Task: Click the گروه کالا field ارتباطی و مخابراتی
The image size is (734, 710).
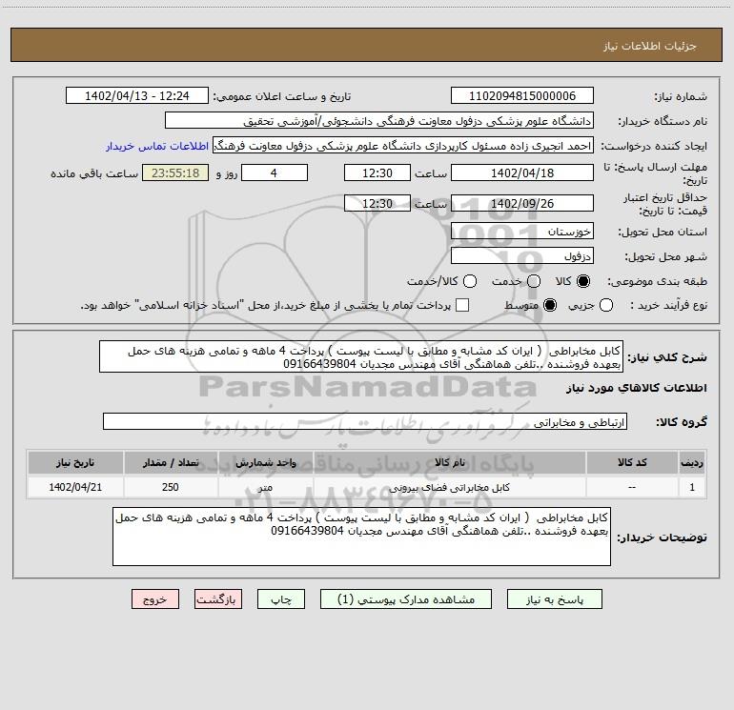Action: (365, 421)
